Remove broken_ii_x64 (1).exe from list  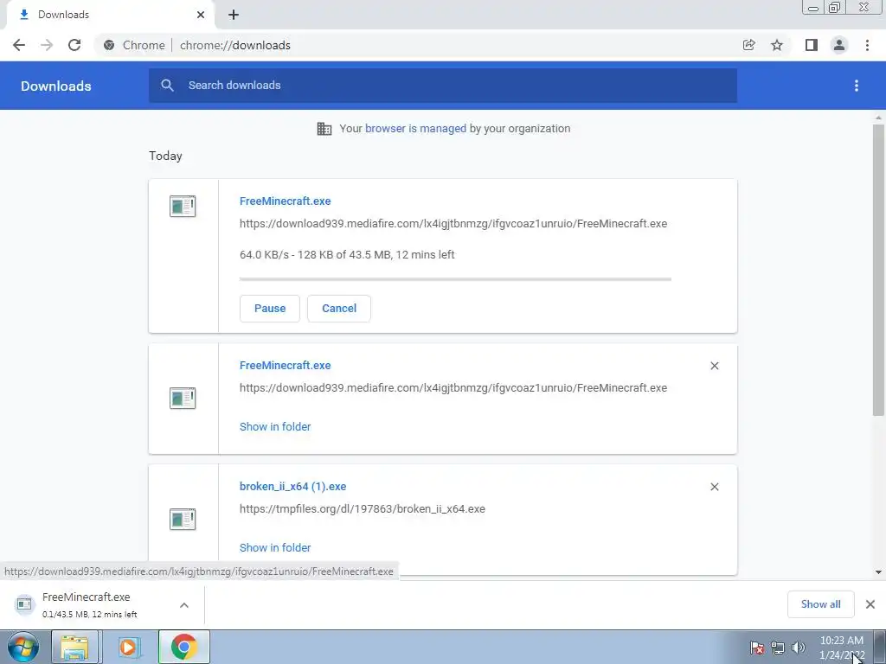(x=715, y=487)
